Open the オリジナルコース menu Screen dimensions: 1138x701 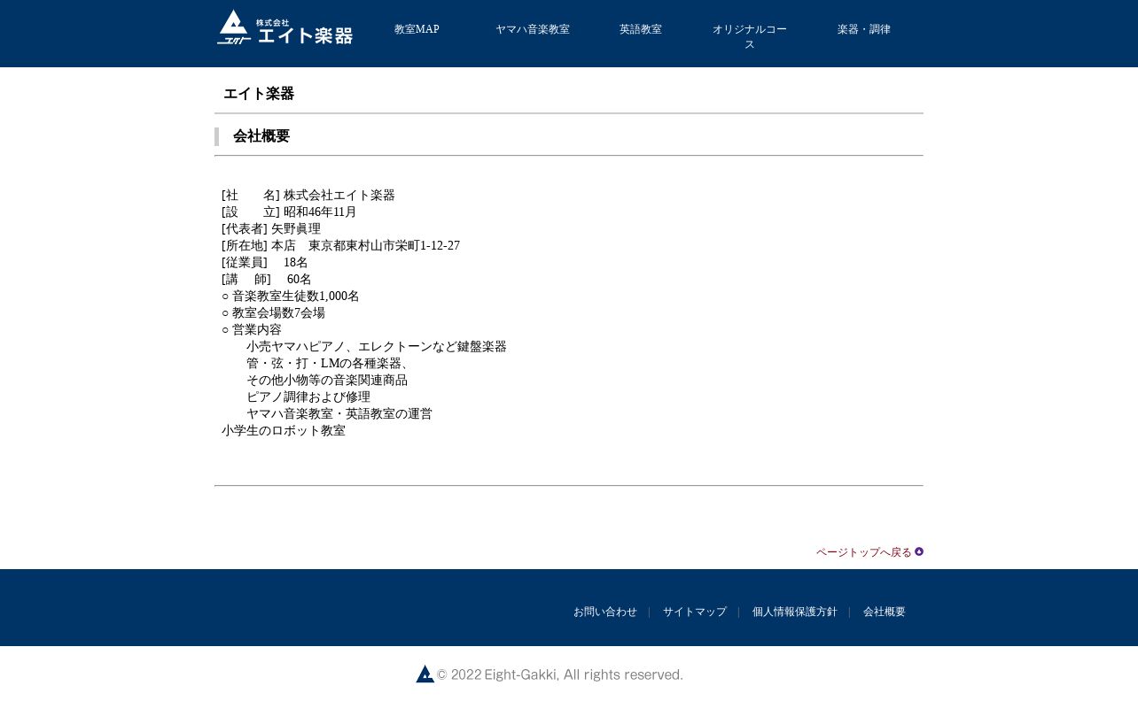(750, 36)
